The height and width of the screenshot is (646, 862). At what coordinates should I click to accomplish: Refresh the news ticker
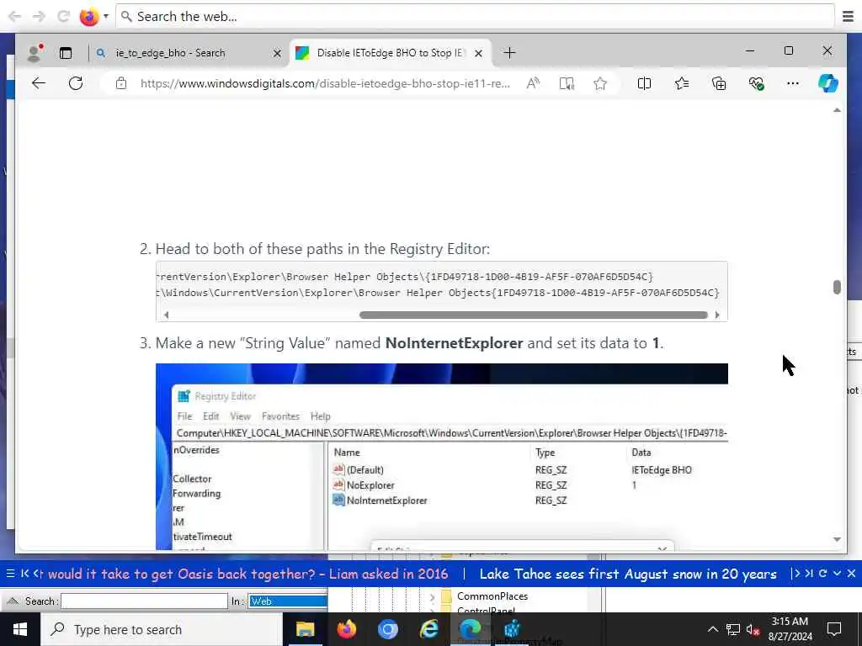[823, 574]
